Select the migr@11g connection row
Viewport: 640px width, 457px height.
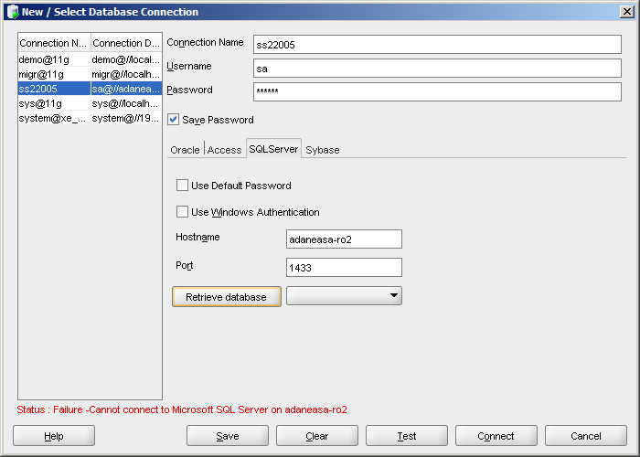click(x=90, y=74)
